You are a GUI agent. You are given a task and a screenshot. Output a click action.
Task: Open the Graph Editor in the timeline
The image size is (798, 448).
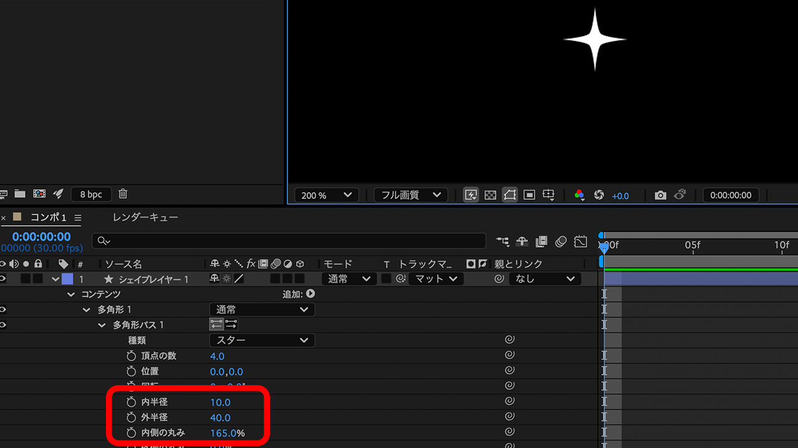[x=581, y=241]
